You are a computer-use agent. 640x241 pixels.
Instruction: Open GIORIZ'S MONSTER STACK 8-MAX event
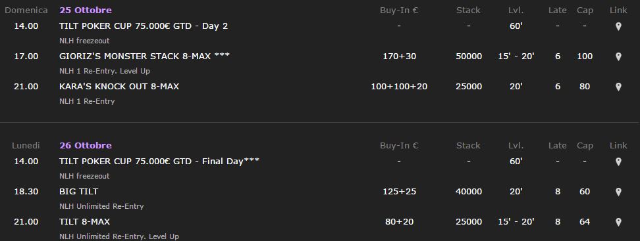144,56
